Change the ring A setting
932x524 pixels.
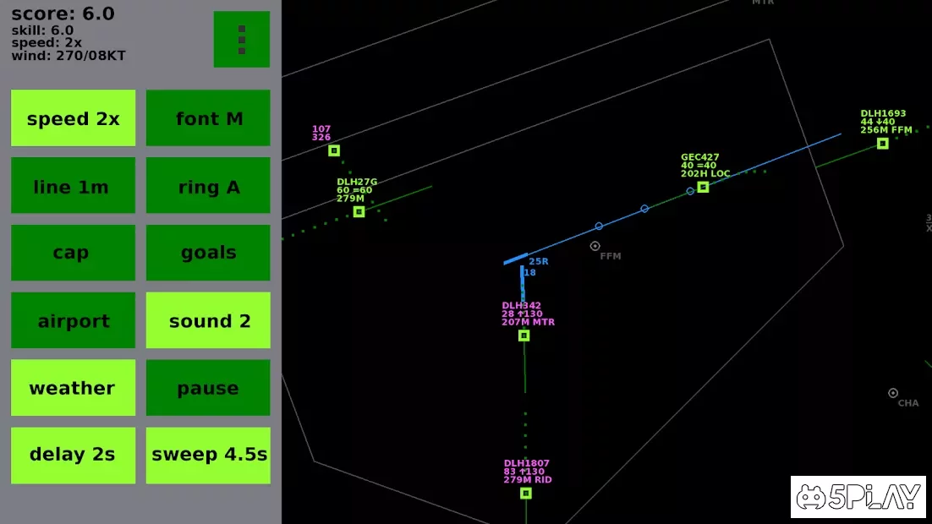pyautogui.click(x=208, y=186)
